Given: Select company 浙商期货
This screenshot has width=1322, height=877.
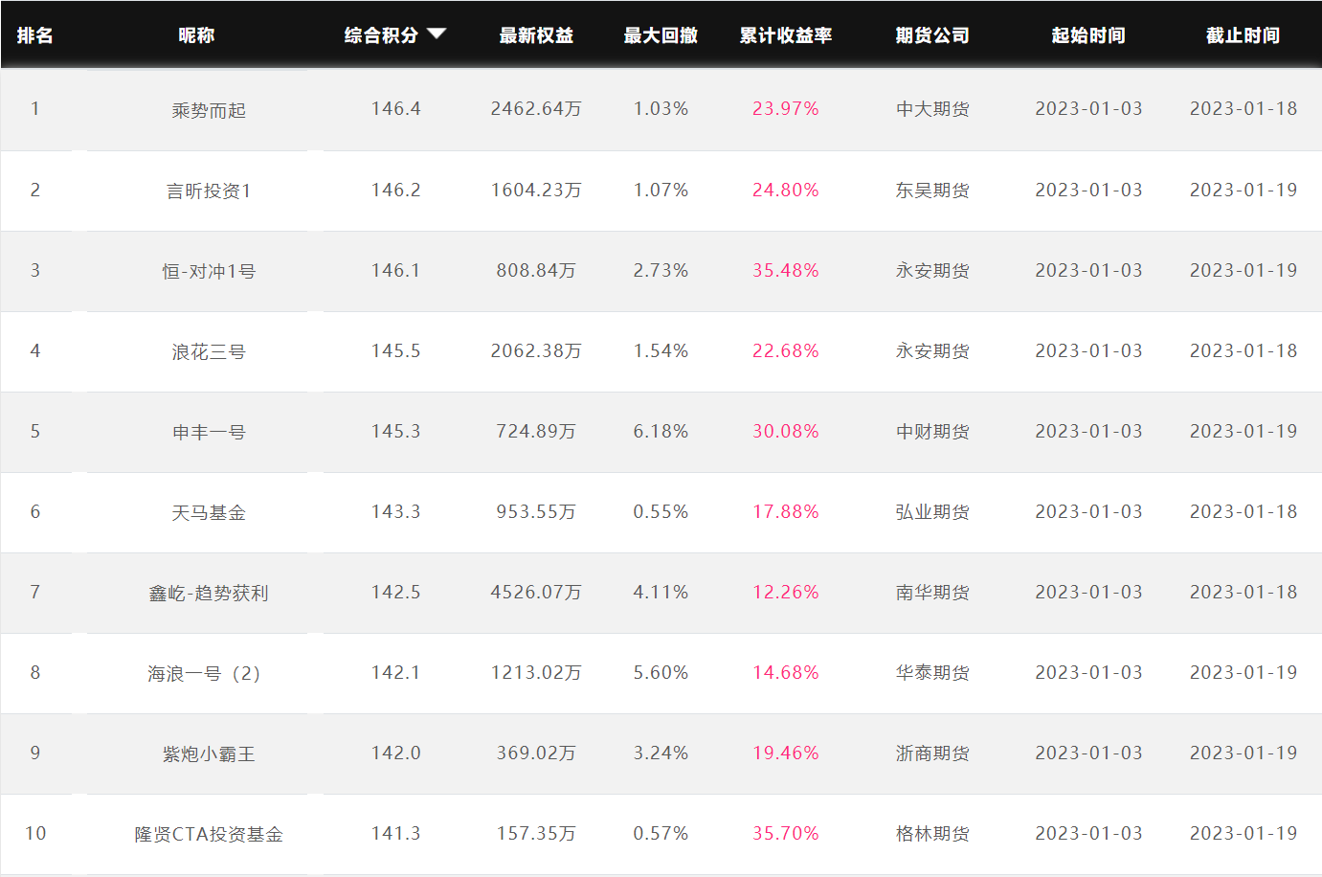Looking at the screenshot, I should pos(932,753).
